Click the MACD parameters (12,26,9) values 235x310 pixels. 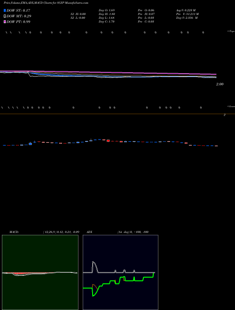[61, 232]
